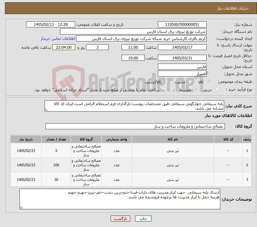Click the announcement date field 1405/02/13 - 12:28
The image size is (257, 227).
coord(50,24)
